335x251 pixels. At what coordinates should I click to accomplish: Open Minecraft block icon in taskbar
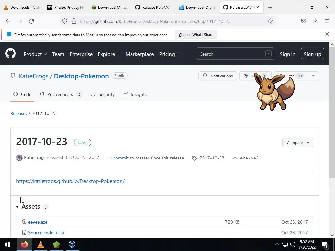pyautogui.click(x=56, y=244)
